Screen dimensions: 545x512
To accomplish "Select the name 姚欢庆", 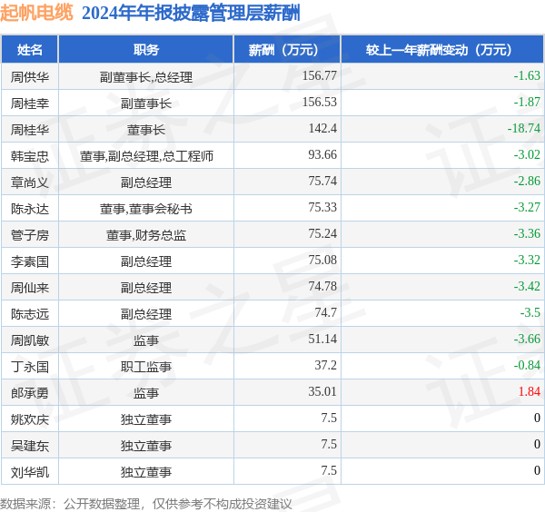I will point(30,419).
